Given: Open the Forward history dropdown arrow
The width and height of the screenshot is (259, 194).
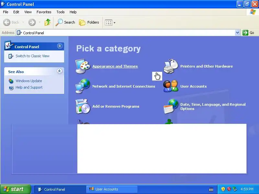Looking at the screenshot, I should (x=39, y=22).
